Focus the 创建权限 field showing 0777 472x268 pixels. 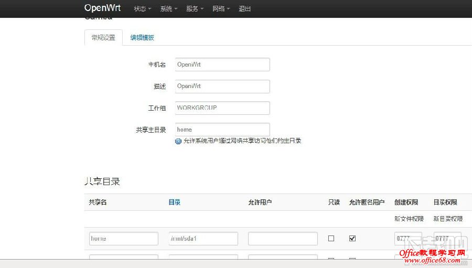(408, 239)
